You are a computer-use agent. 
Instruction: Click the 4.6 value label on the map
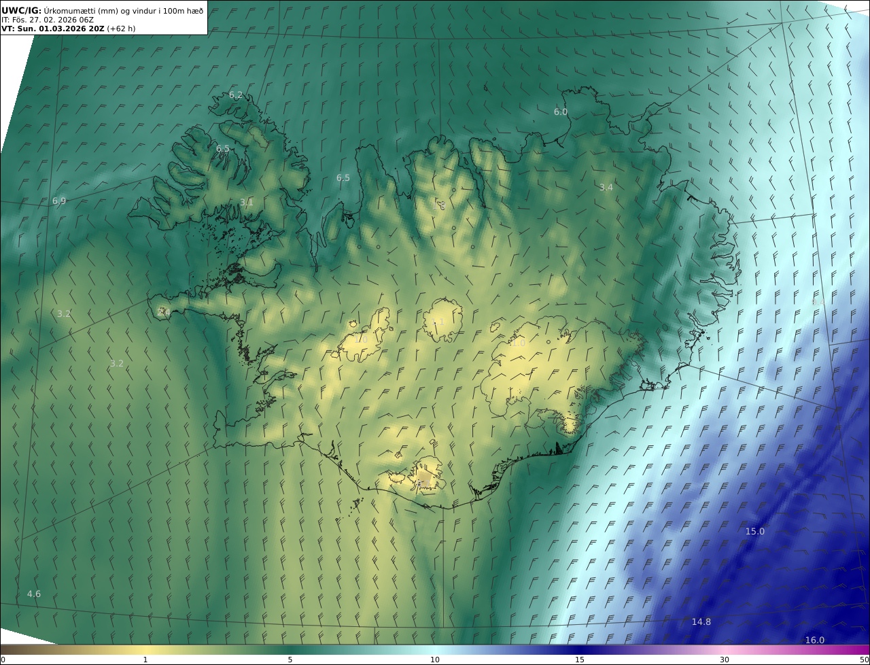click(34, 594)
